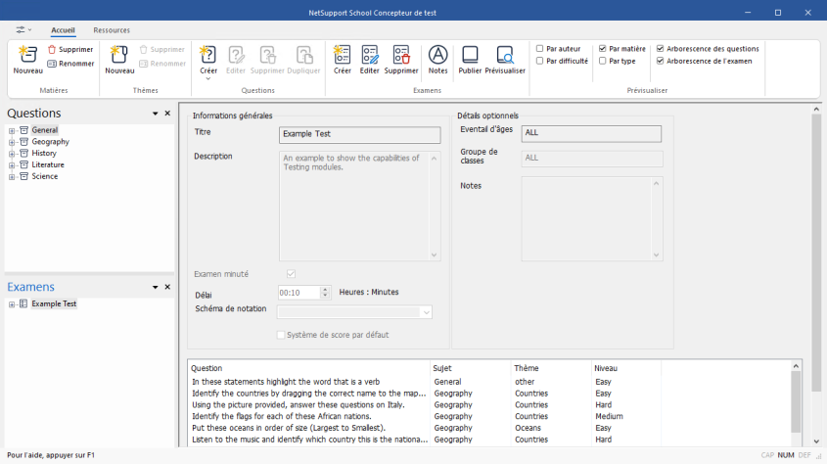Click Supprimer in Matières group

[70, 49]
